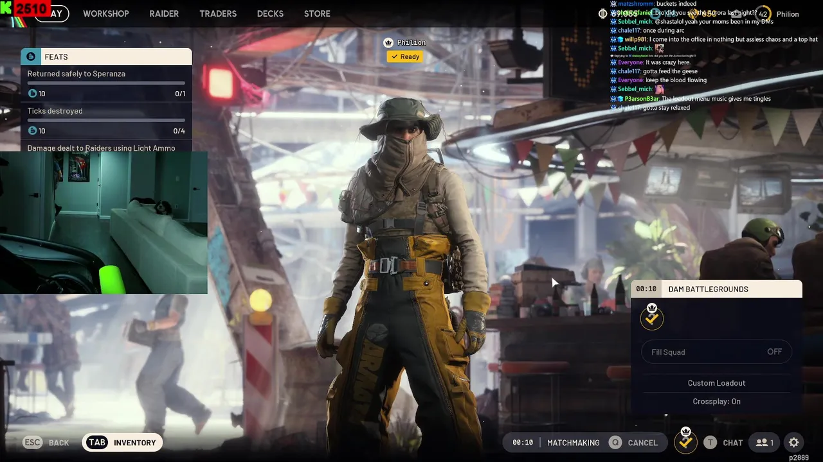Click chat message 'keep the blood flowing'

point(658,80)
